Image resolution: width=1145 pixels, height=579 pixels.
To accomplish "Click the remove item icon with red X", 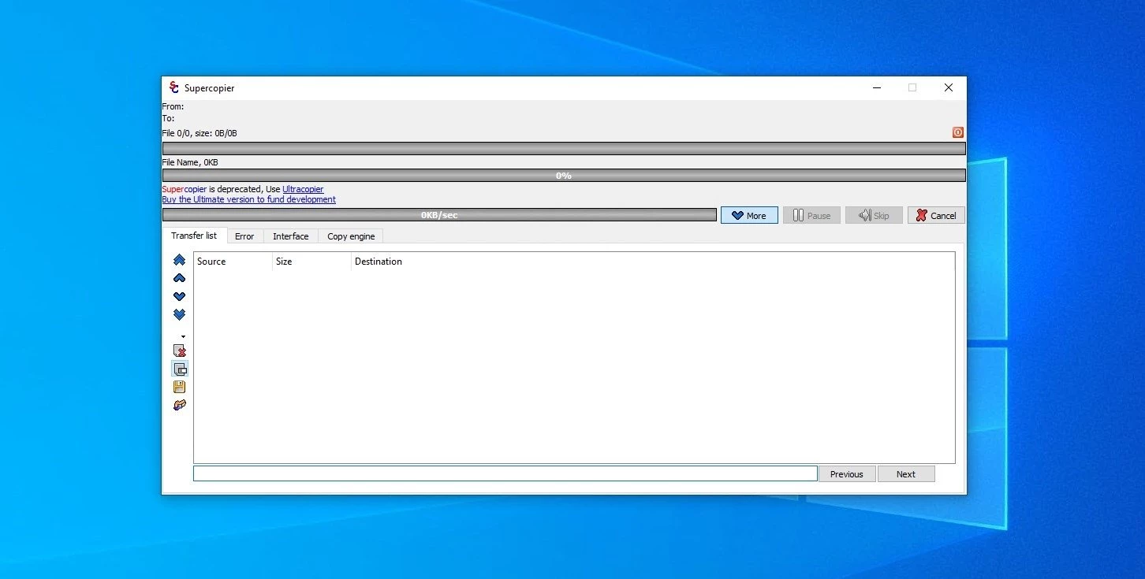I will [180, 351].
